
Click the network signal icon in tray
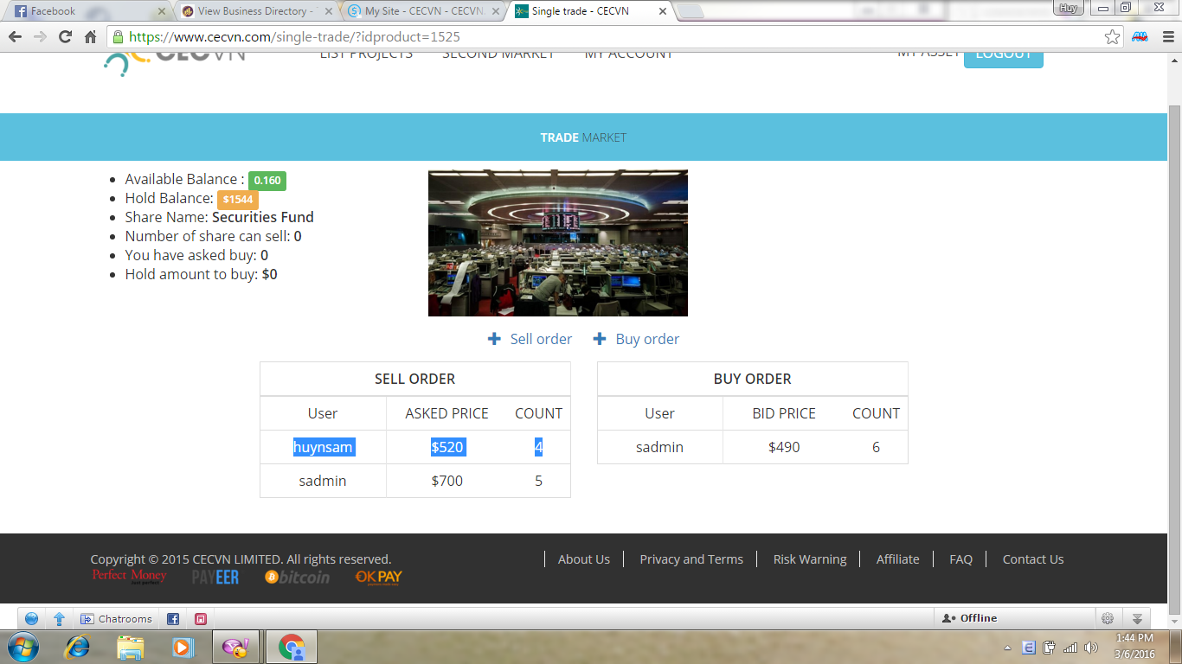(1070, 648)
